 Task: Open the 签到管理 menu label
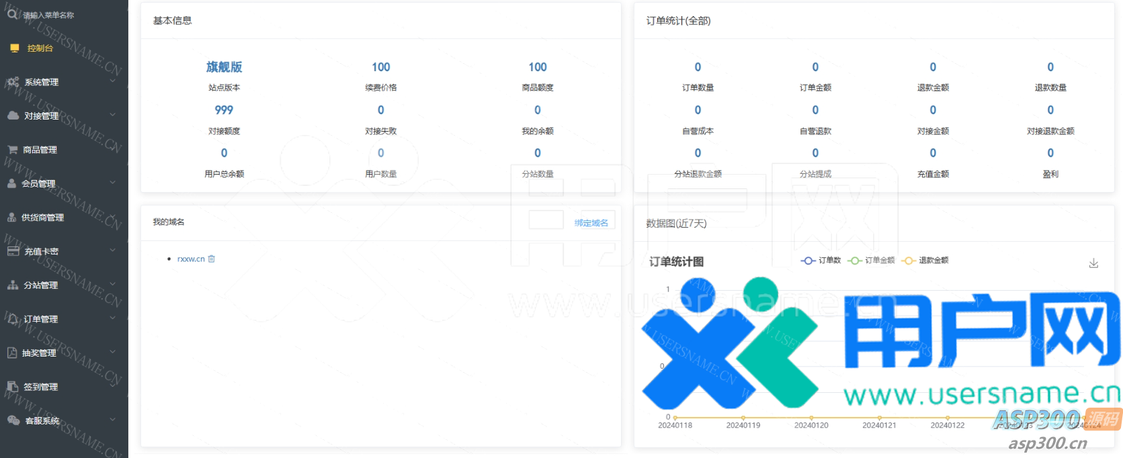pyautogui.click(x=41, y=387)
